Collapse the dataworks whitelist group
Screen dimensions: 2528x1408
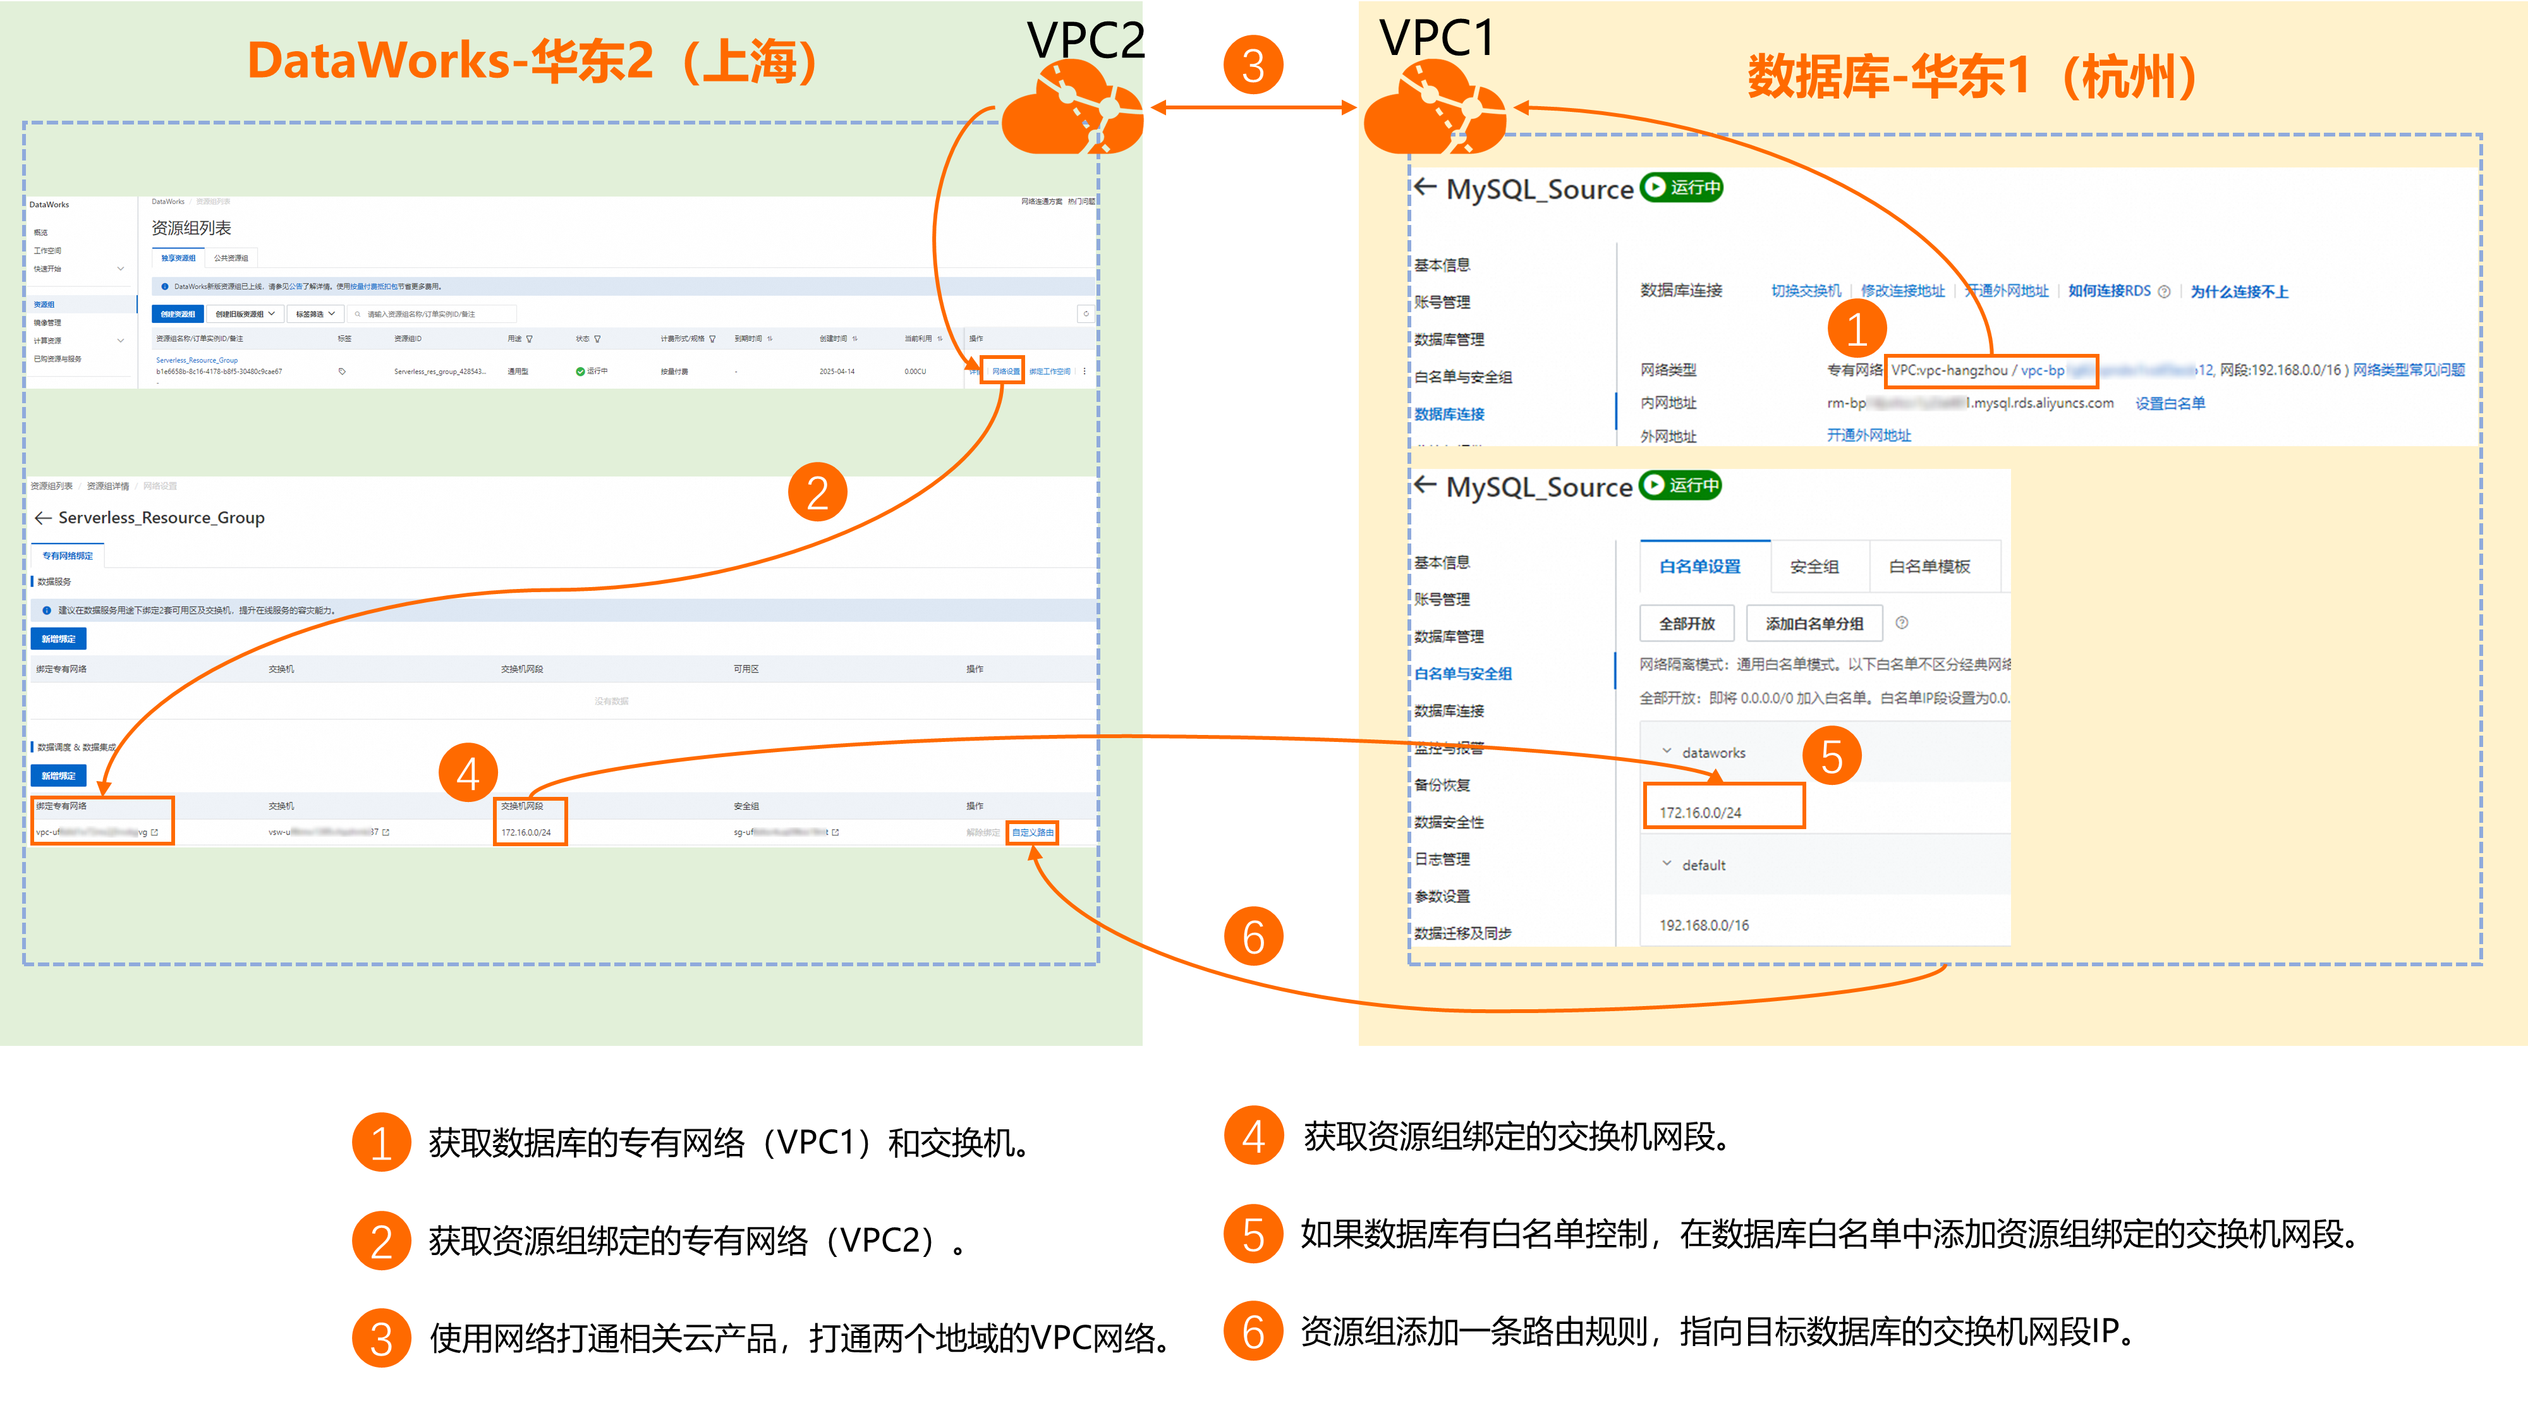click(1667, 751)
